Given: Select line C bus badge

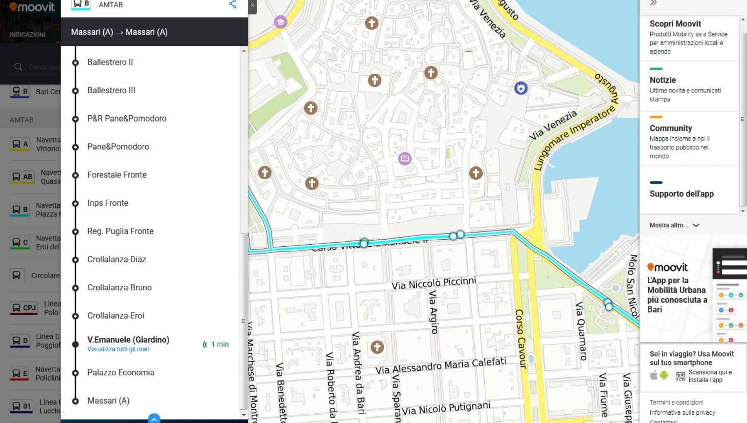Looking at the screenshot, I should (20, 243).
